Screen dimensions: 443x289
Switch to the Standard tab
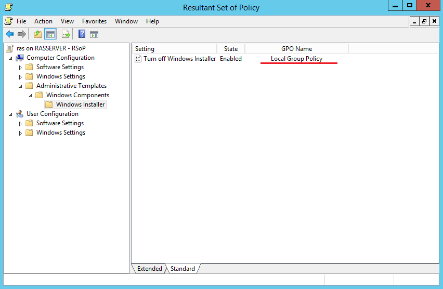point(183,269)
